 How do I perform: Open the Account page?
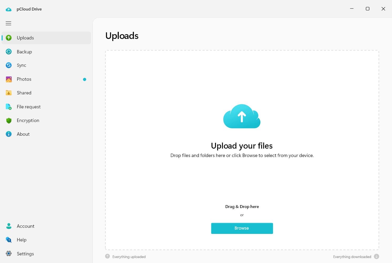click(46, 226)
